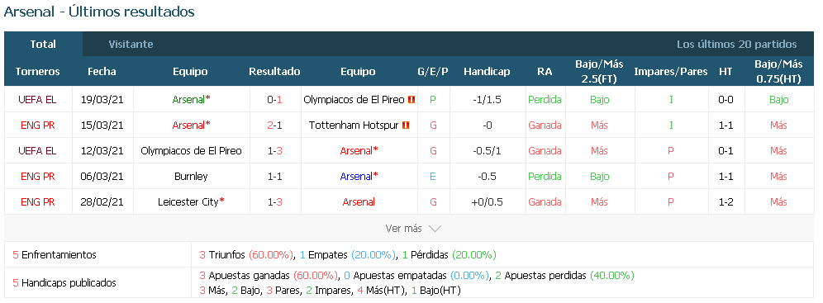Click the Impares/Pares column header
This screenshot has height=303, width=823.
[x=671, y=72]
